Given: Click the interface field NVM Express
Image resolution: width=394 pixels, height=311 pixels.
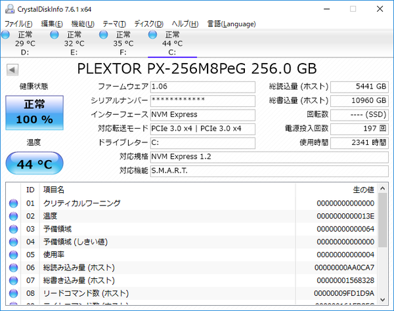Looking at the screenshot, I should coord(203,115).
